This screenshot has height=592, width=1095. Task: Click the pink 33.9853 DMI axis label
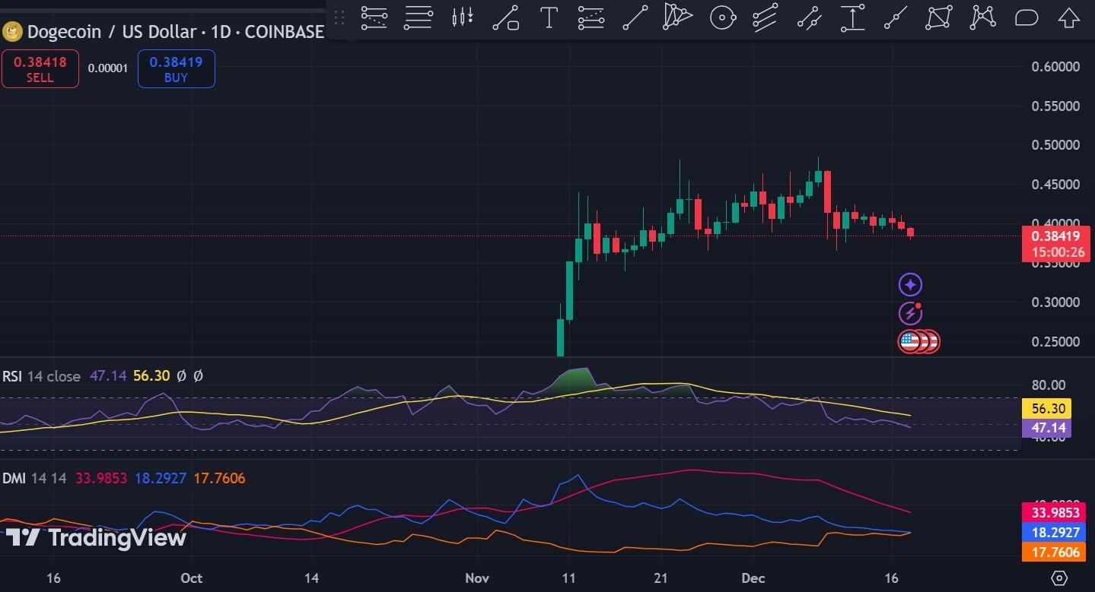[x=1053, y=512]
